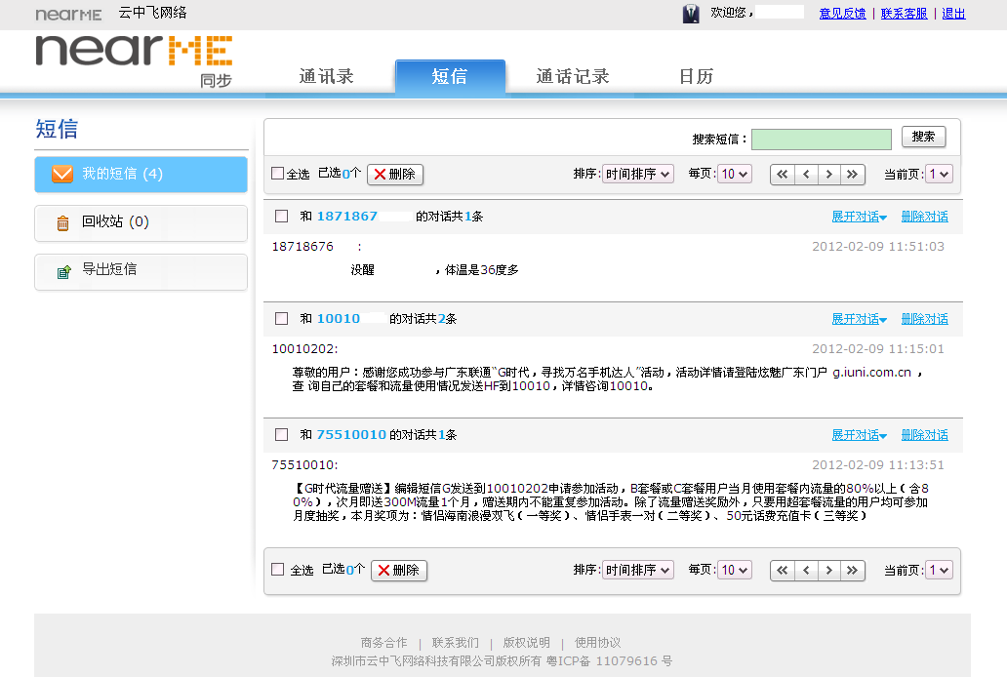Screen dimensions: 1007x677
Task: Open the number link 10010
Action: coord(339,319)
